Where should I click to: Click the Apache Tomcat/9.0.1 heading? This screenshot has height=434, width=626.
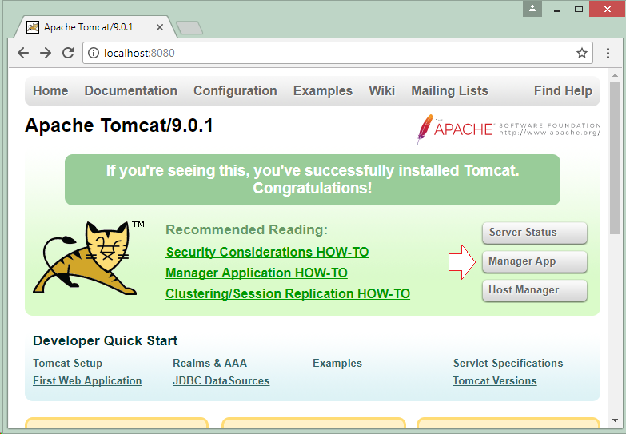click(x=118, y=125)
